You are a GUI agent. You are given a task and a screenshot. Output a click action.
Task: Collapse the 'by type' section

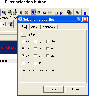point(24,34)
